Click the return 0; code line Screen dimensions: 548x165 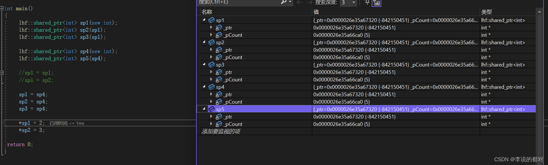[x=20, y=144]
